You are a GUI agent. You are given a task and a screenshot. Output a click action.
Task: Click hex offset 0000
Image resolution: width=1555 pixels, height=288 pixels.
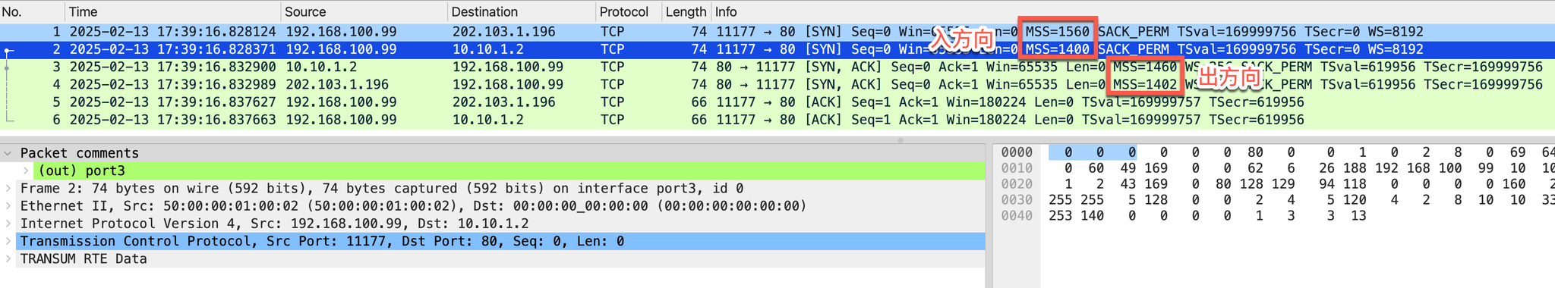pos(1017,152)
